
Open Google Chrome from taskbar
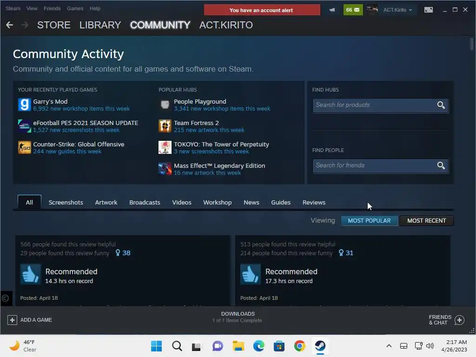299,346
